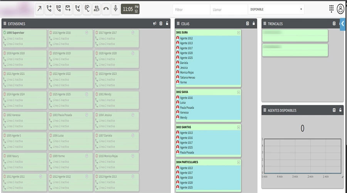Toggle the microphone mute icon

coord(115,9)
